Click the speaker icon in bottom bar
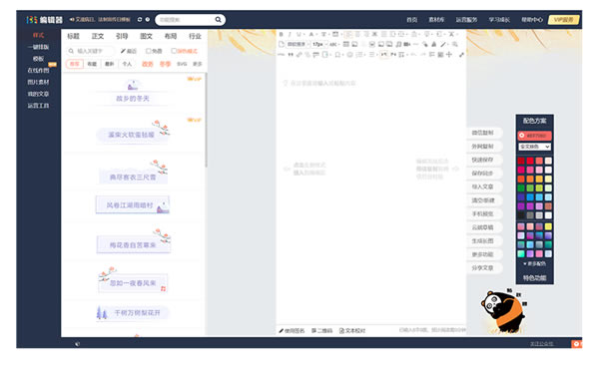Viewport: 599px width, 372px height. (77, 344)
